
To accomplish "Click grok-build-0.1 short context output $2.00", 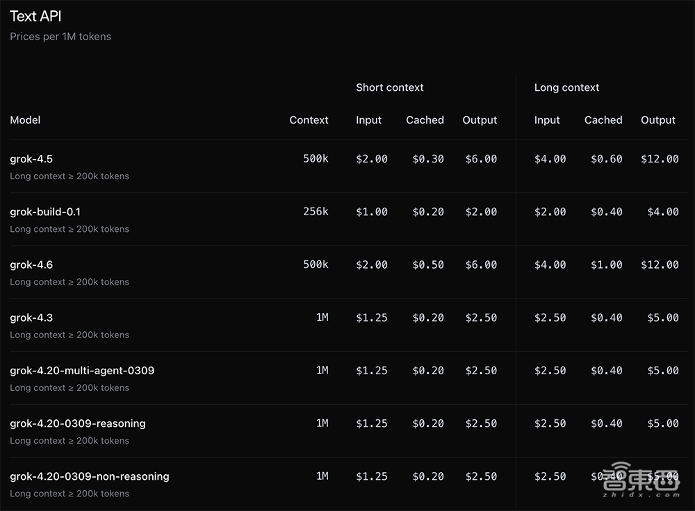I will [482, 212].
